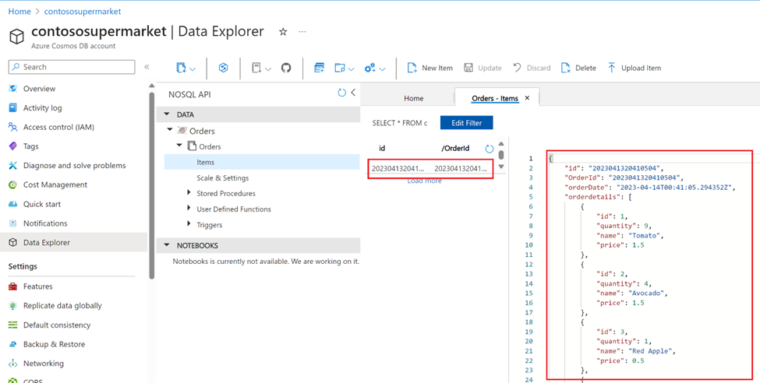
Task: Click the Update button
Action: 483,69
